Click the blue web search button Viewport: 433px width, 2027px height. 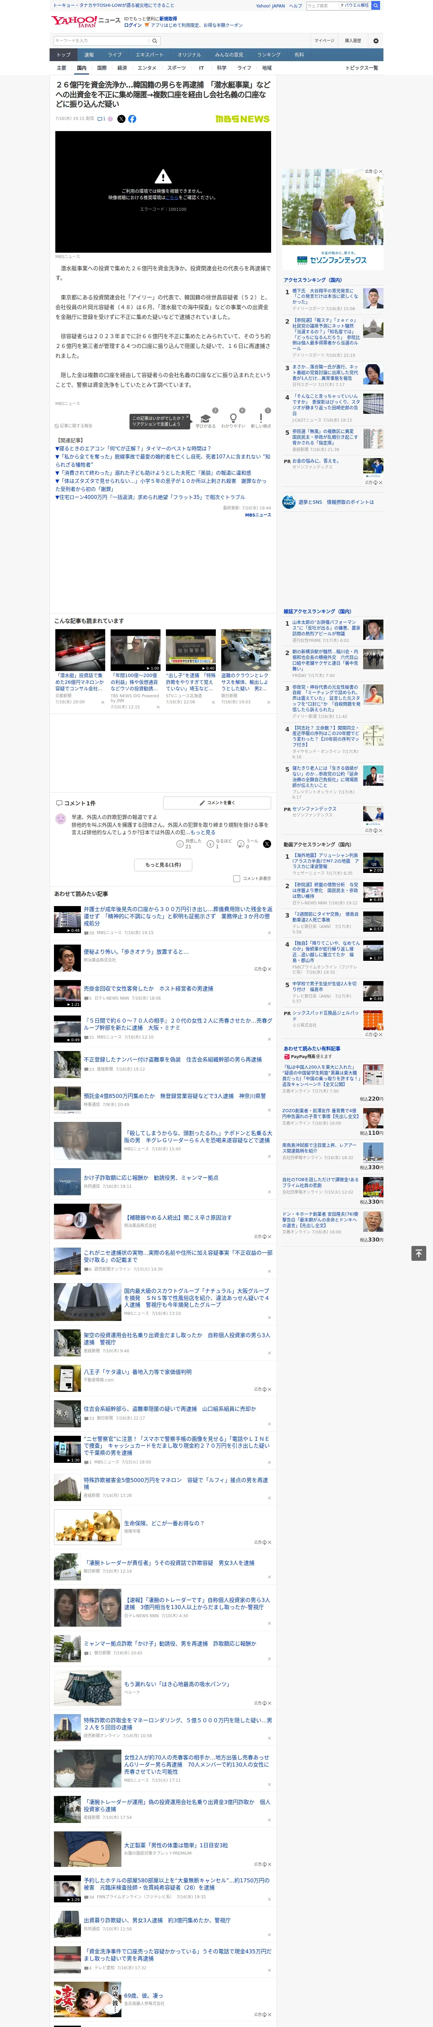pos(376,5)
